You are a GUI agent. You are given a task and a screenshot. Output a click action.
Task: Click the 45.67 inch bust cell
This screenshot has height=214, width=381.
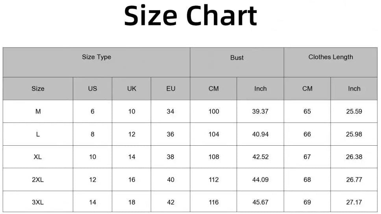(x=260, y=203)
